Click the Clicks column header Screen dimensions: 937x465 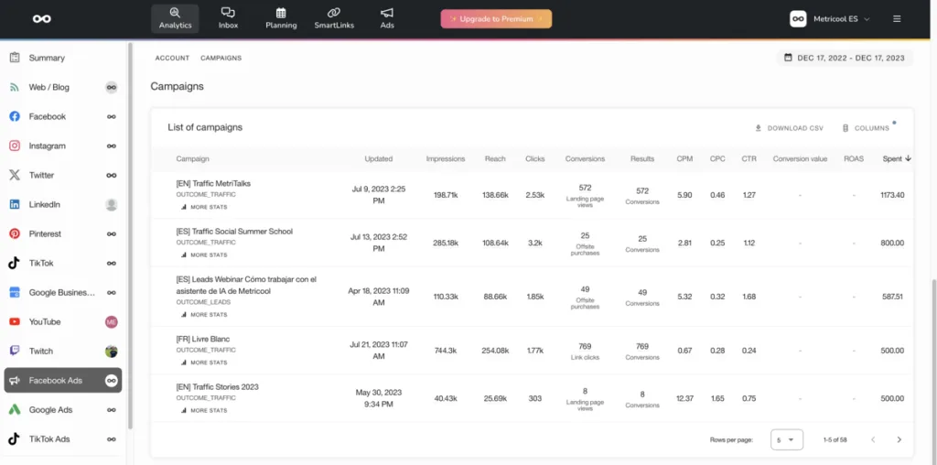click(534, 158)
